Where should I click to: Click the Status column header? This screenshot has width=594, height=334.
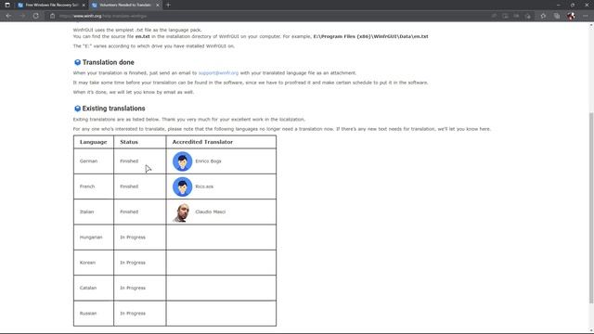point(129,142)
